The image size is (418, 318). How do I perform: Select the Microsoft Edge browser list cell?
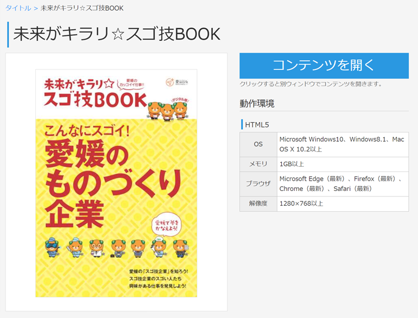pos(343,184)
